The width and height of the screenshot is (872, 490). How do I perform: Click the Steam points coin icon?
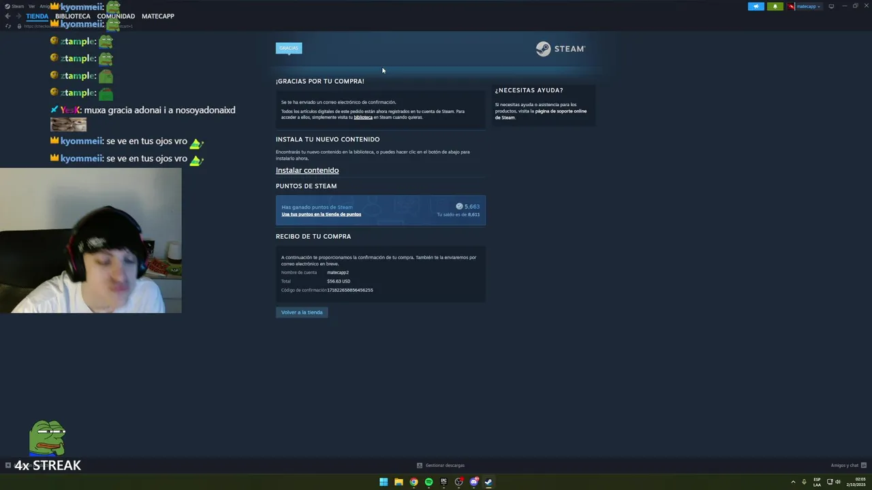pos(459,206)
